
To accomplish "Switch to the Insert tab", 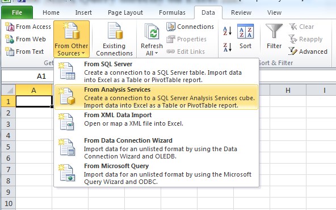I will [83, 12].
